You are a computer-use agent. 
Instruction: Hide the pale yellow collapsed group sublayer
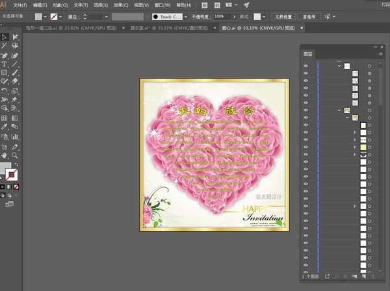pyautogui.click(x=305, y=133)
